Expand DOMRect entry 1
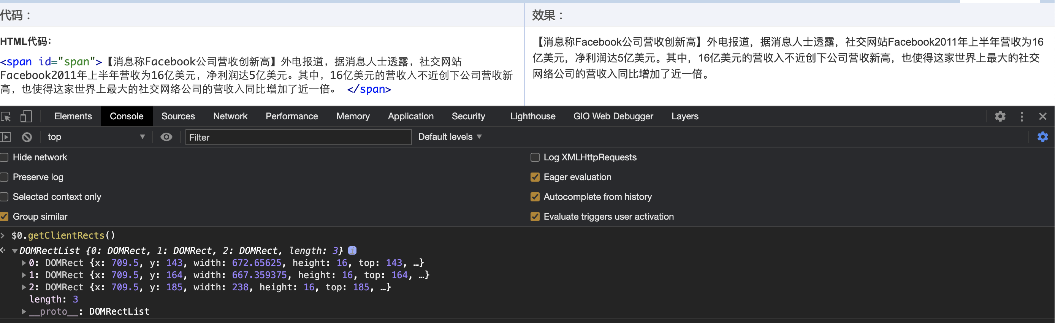The width and height of the screenshot is (1055, 323). 24,275
